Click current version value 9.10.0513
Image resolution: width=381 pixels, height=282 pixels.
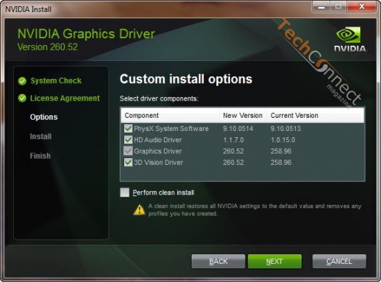point(285,129)
